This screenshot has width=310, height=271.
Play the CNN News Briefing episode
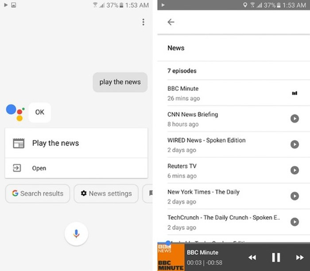(294, 119)
